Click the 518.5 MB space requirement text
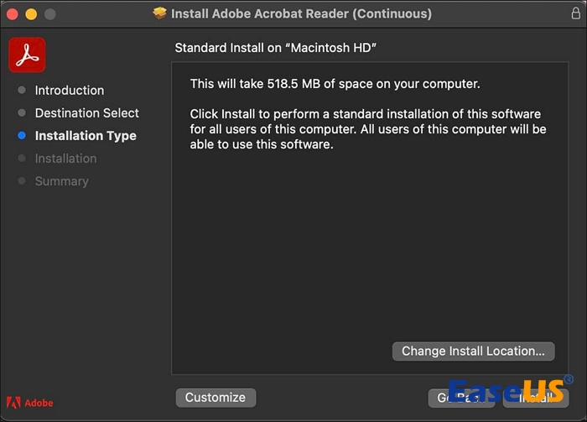Image resolution: width=587 pixels, height=422 pixels. 335,84
